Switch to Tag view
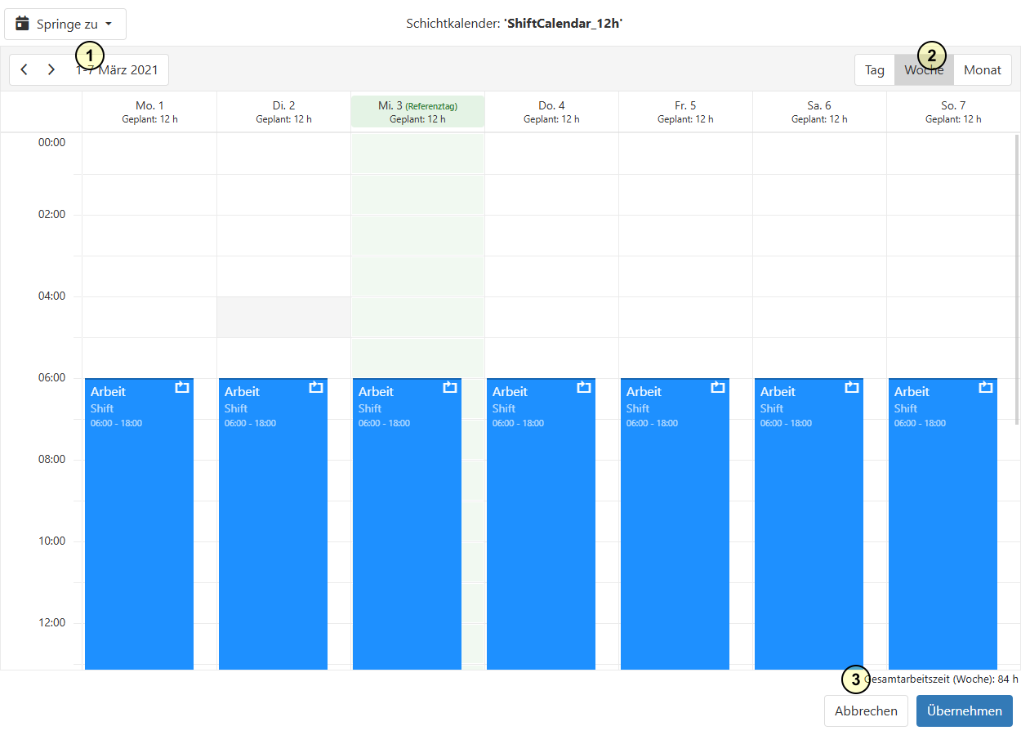 875,69
